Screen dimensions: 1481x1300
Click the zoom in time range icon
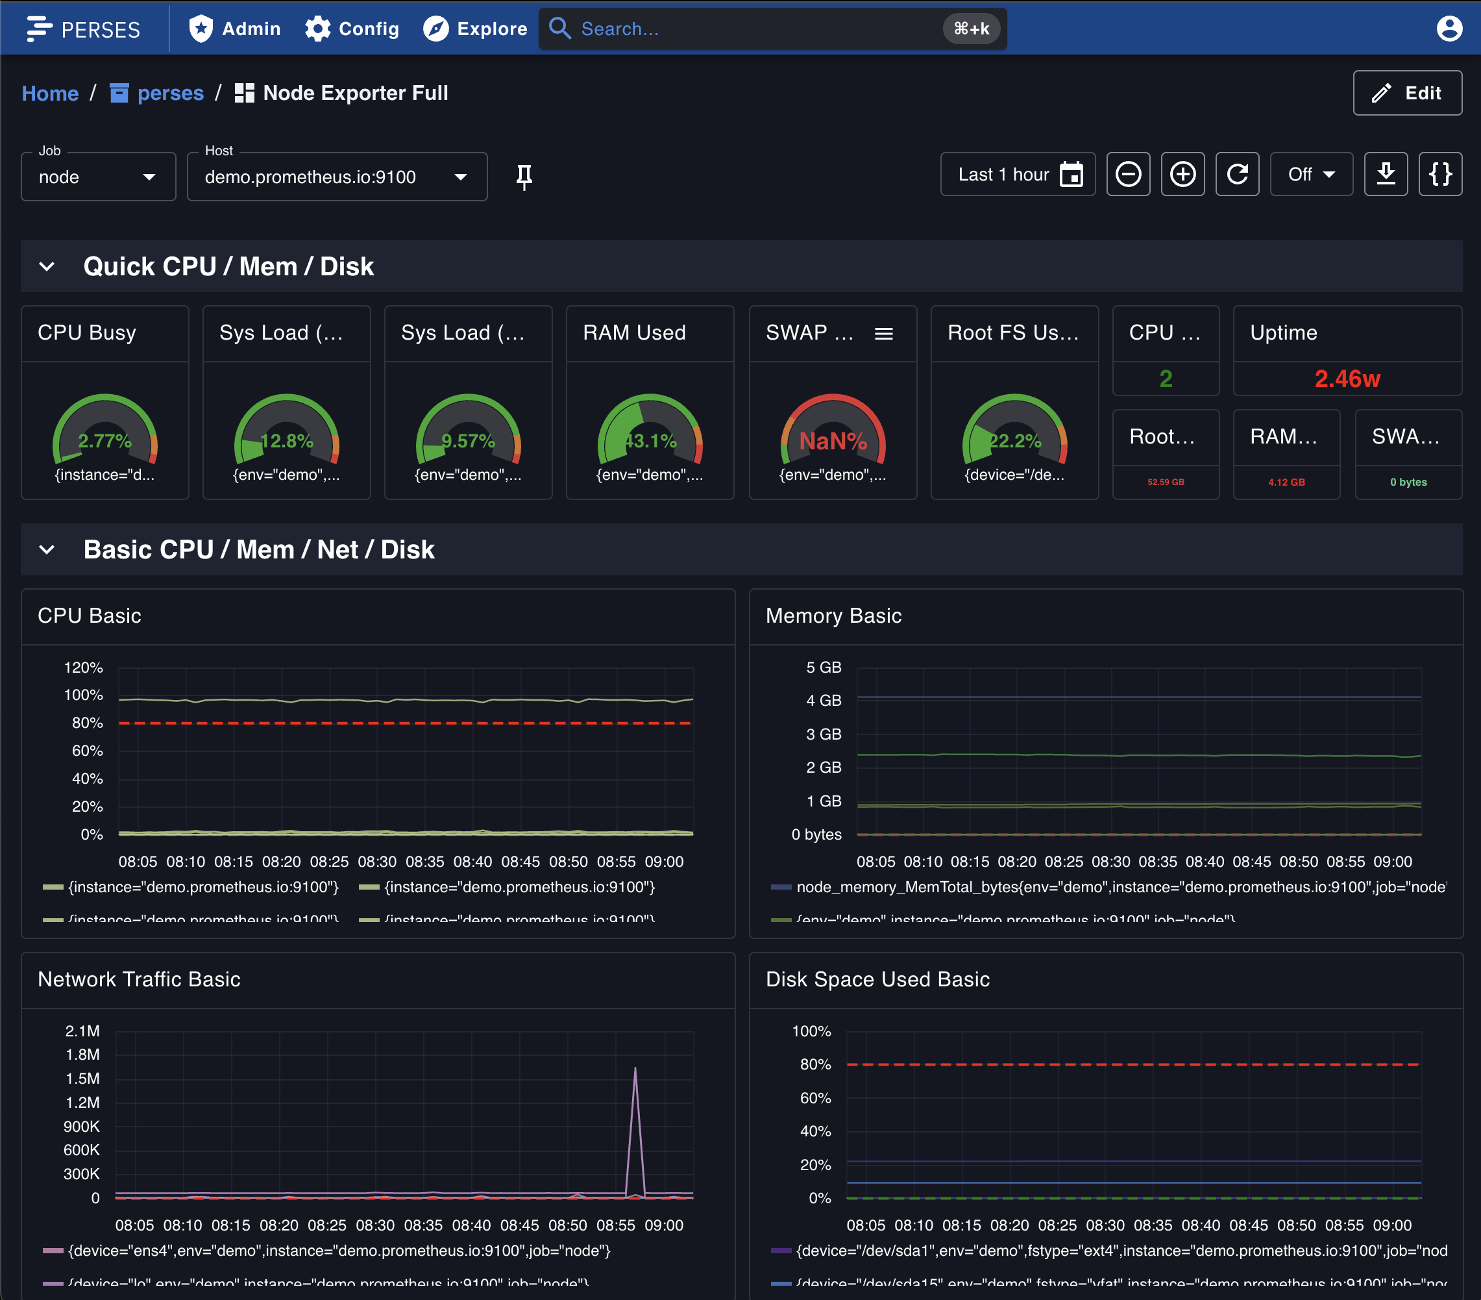pos(1182,174)
